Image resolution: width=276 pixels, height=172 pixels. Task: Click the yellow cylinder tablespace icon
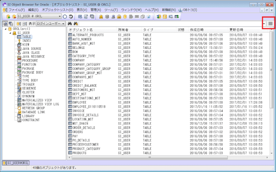coord(125,17)
